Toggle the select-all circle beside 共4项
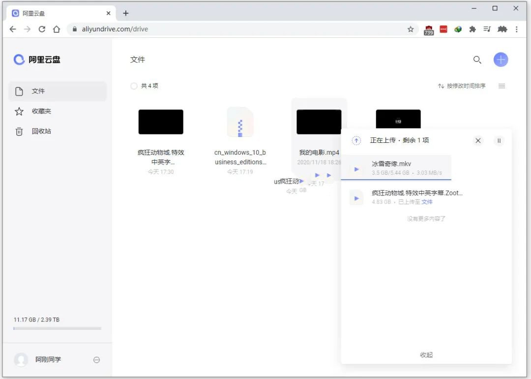Viewport: 531px width, 379px height. pos(134,86)
